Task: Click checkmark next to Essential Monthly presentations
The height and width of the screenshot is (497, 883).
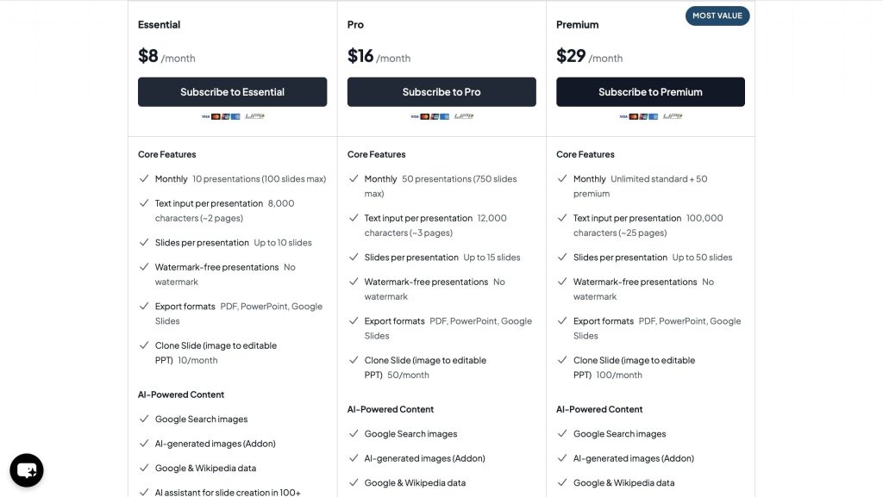Action: click(x=144, y=179)
